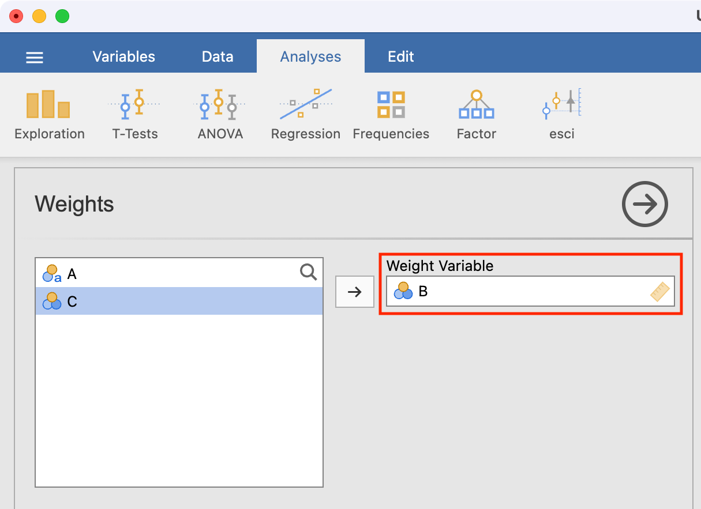Switch to the Variables tab
This screenshot has height=509, width=701.
(x=123, y=57)
